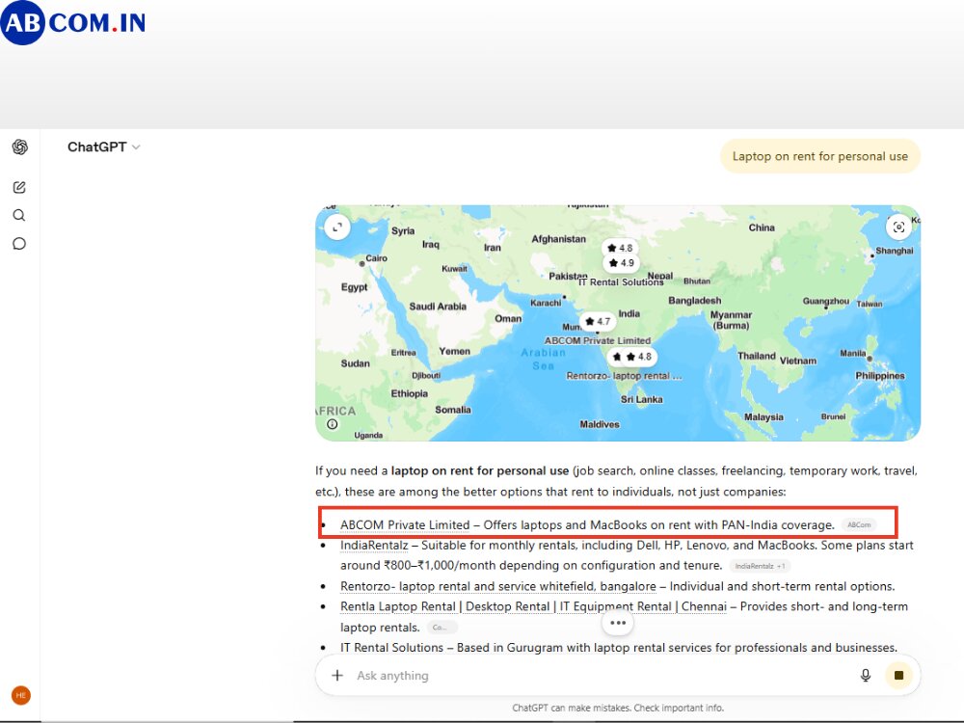Open the IndiaRentalz link
964x723 pixels.
[x=374, y=546]
